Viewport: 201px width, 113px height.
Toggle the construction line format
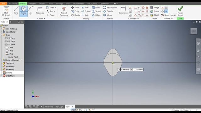(x=162, y=8)
